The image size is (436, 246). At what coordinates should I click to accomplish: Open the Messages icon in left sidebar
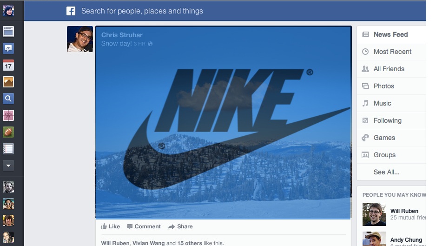[8, 48]
